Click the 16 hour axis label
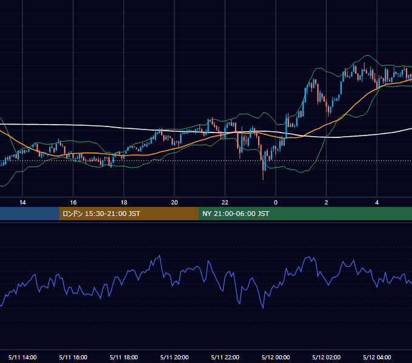 (x=73, y=203)
